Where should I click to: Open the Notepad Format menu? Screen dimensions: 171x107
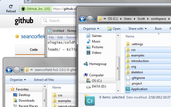[71, 37]
